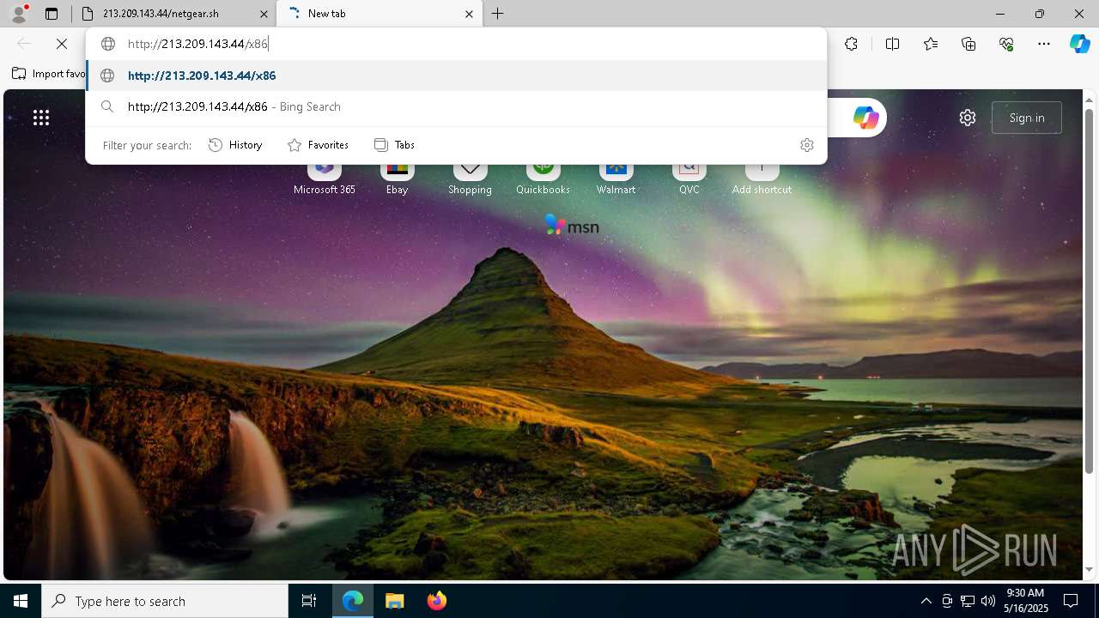Open Copilot sidebar icon
Screen dimensions: 1099x618
coord(1079,44)
